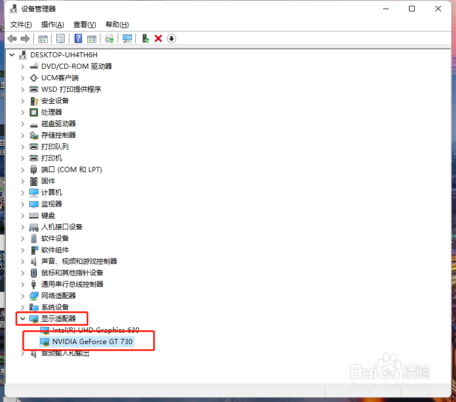Select the 处理器 label
This screenshot has width=456, height=402.
tap(52, 112)
